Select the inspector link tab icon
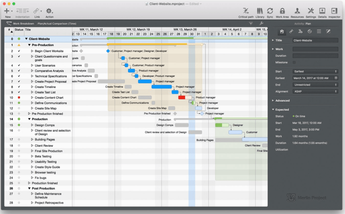 point(291,32)
